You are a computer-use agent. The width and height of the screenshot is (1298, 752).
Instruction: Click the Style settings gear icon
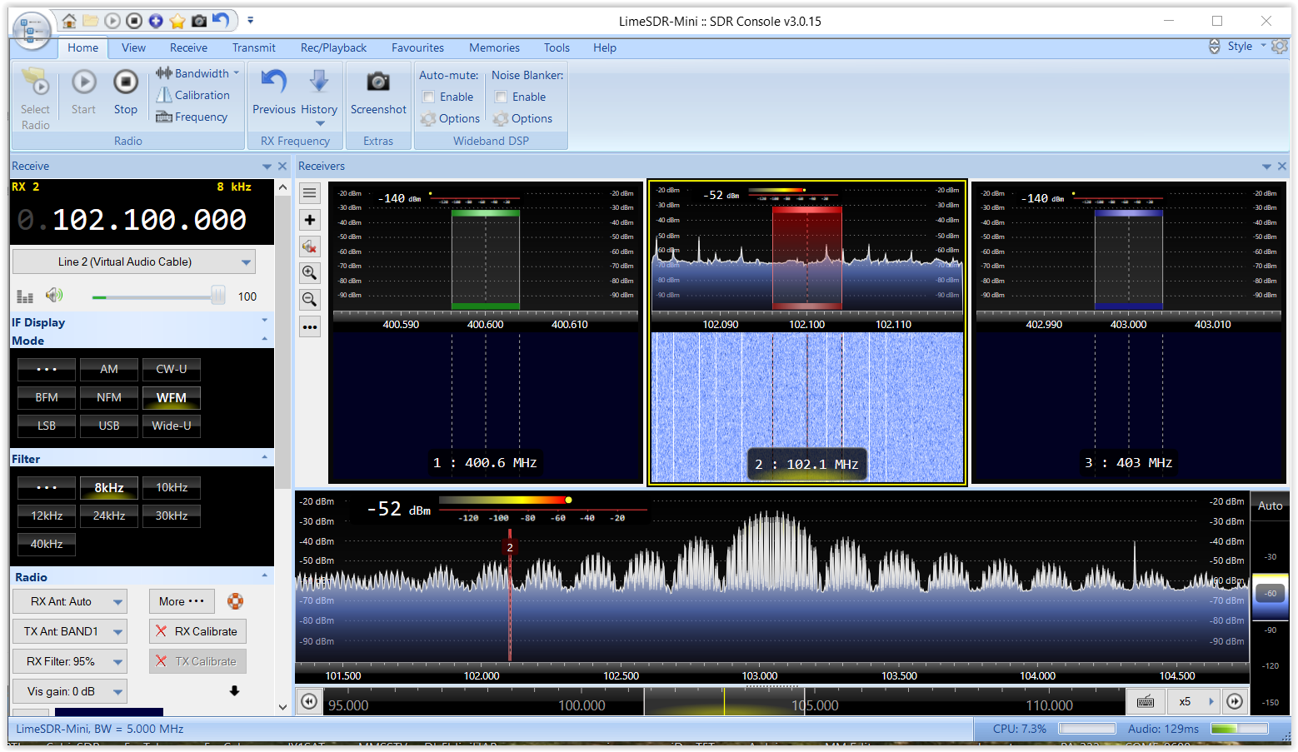point(1280,47)
